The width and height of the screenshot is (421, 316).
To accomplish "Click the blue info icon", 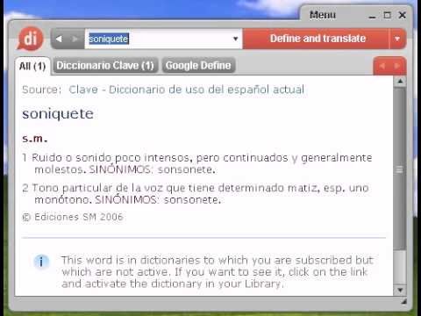I will point(41,262).
